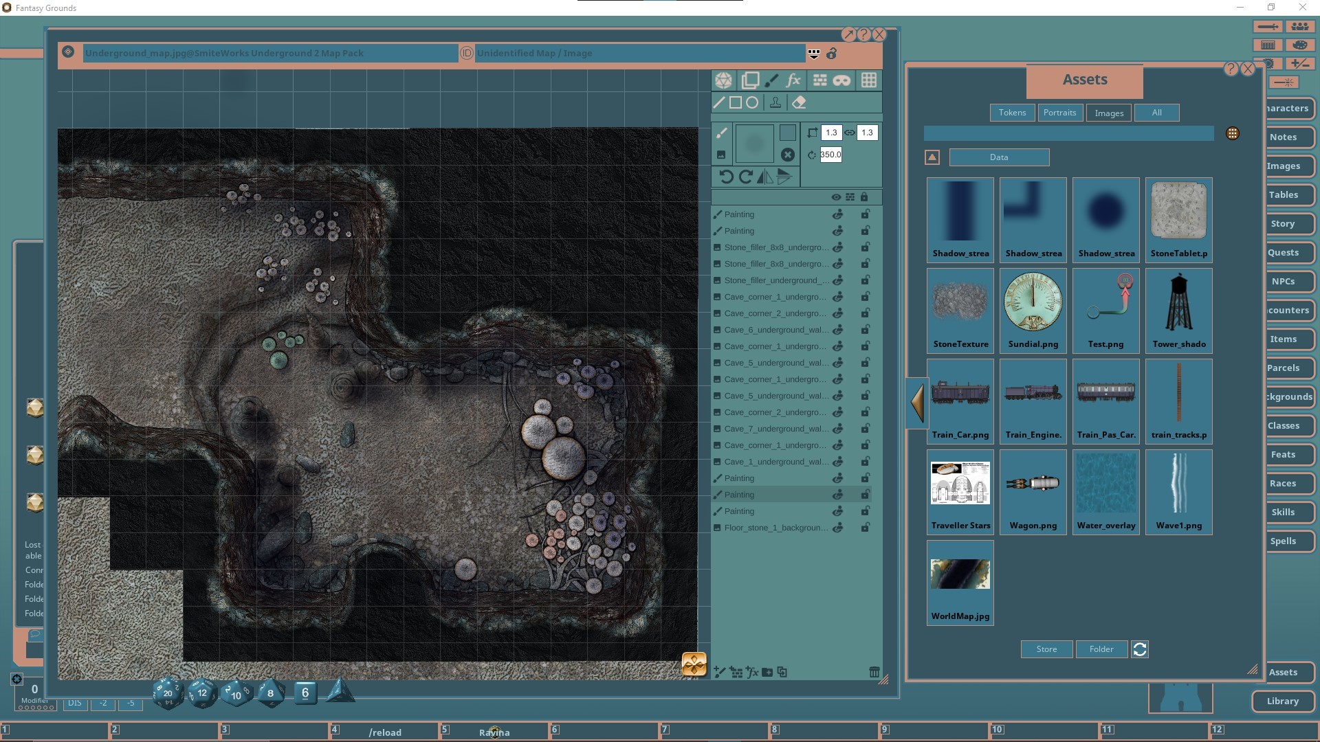Collapse the Assets panel with the side arrow
The width and height of the screenshot is (1320, 742).
916,403
